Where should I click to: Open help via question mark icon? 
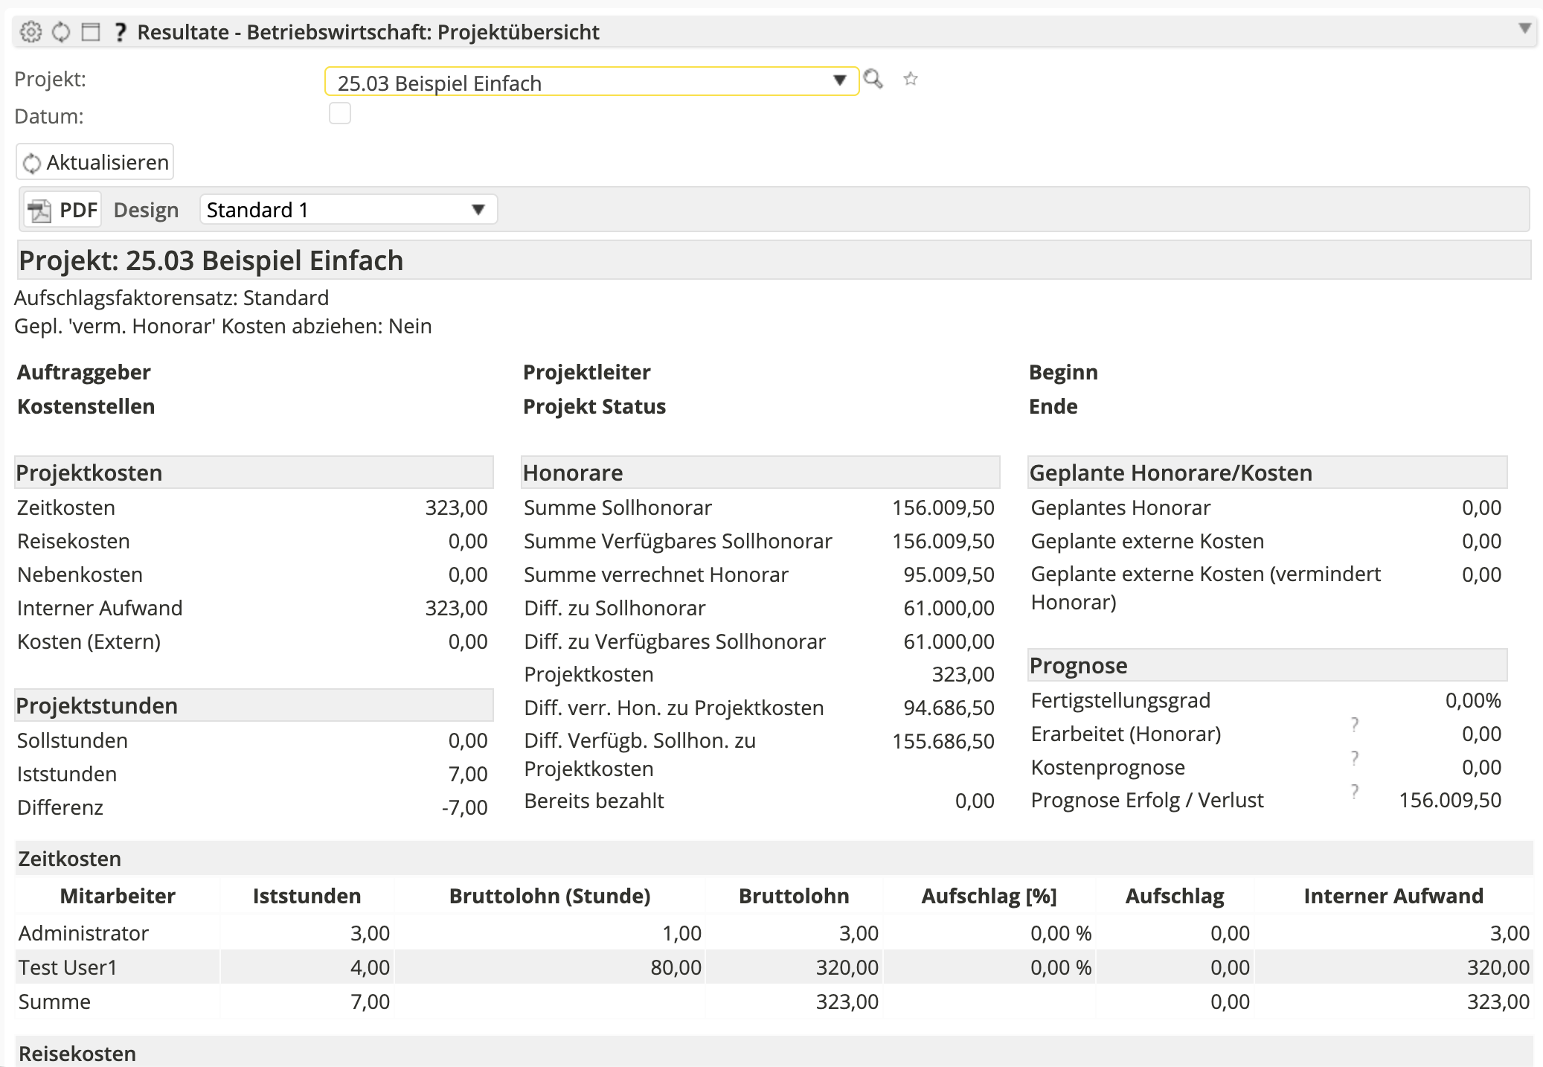tap(120, 32)
